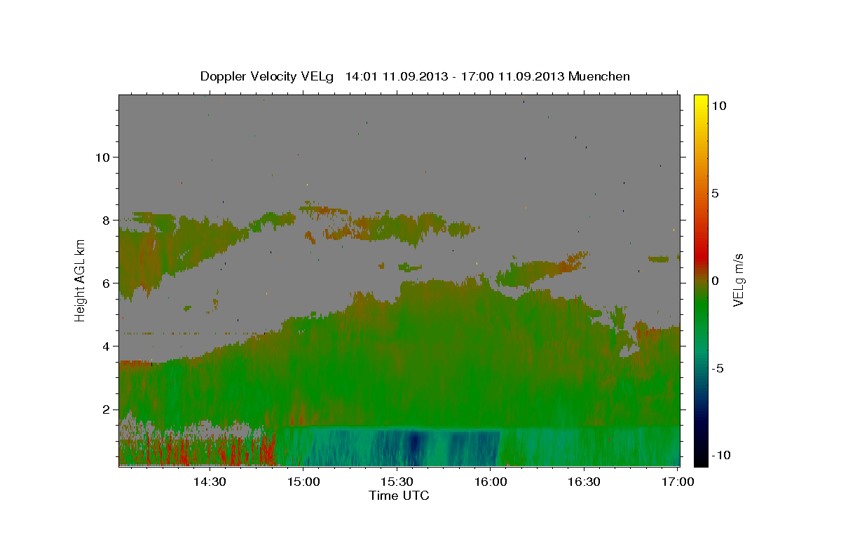Click the 16:00 time tick label
This screenshot has height=560, width=841.
coord(491,482)
